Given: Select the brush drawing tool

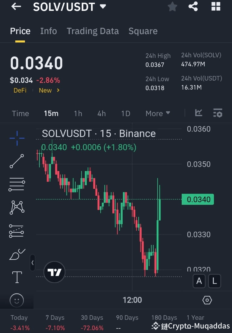Looking at the screenshot, I should pyautogui.click(x=17, y=254).
